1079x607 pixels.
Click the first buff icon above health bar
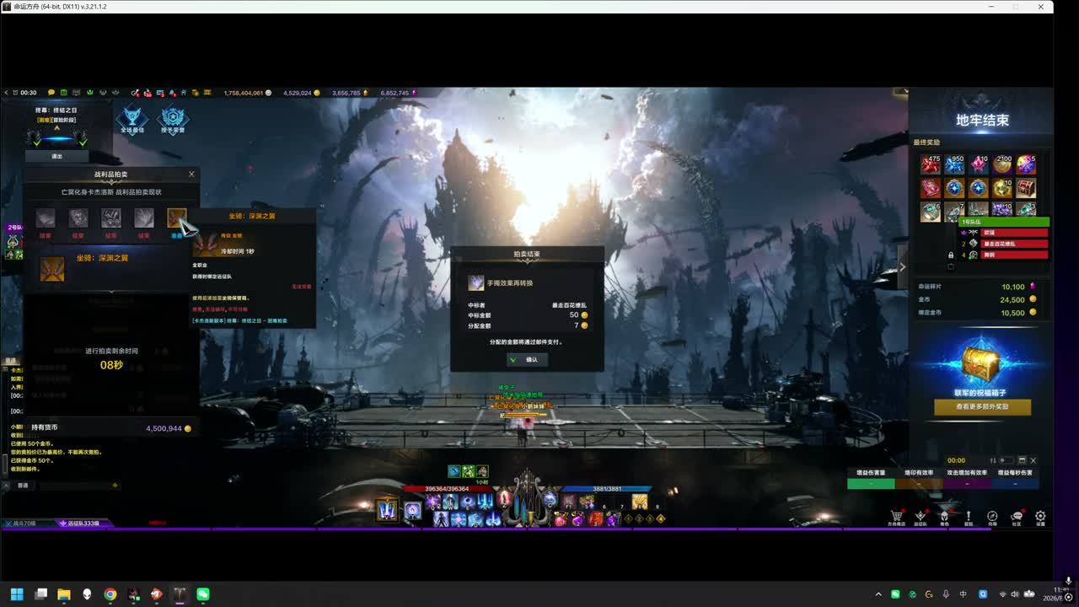pyautogui.click(x=454, y=471)
